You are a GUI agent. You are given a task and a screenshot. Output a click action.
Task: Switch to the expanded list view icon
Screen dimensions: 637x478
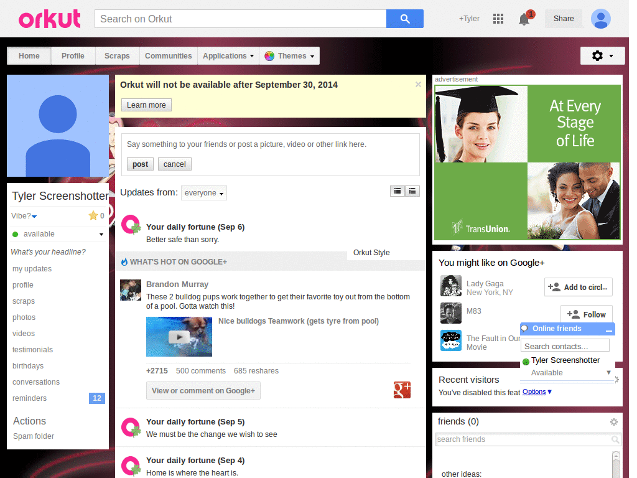[x=412, y=191]
